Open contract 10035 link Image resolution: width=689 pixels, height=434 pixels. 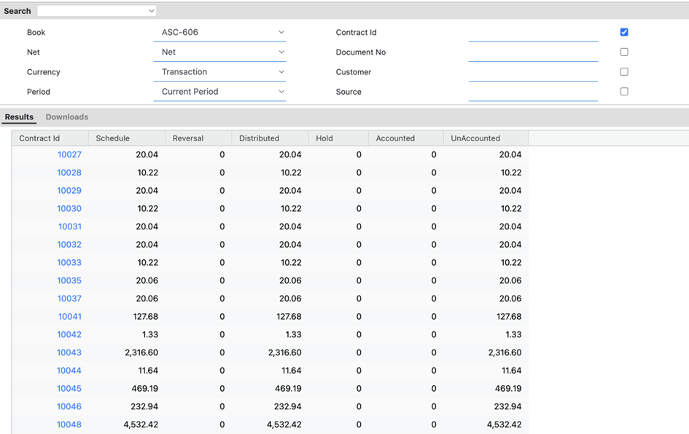[69, 280]
